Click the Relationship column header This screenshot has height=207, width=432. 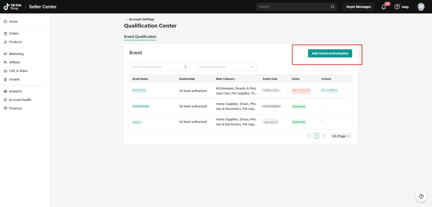pos(187,79)
